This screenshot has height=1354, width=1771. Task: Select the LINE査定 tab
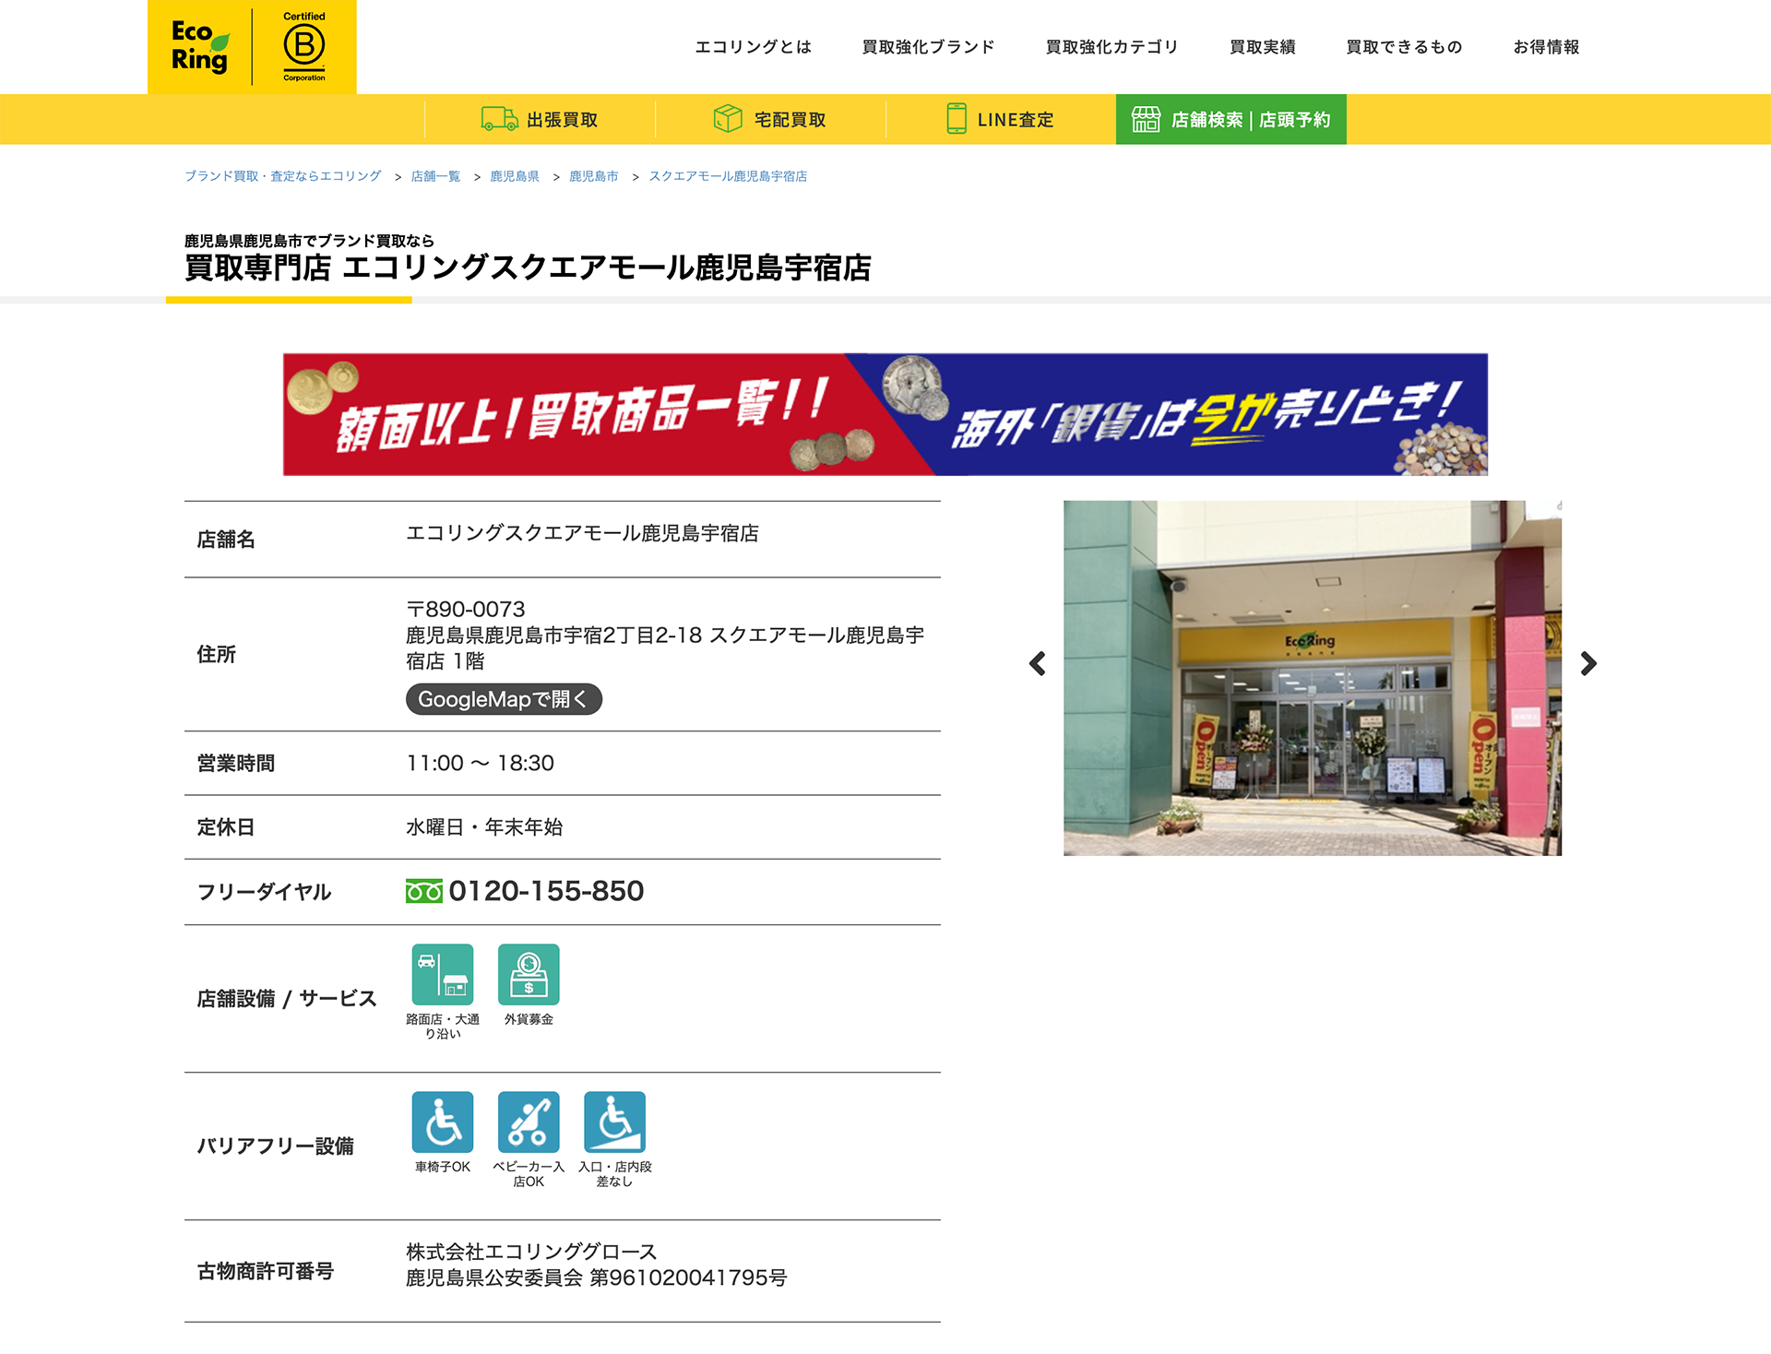1001,119
